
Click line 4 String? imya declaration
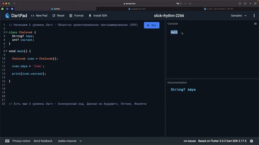coord(23,36)
